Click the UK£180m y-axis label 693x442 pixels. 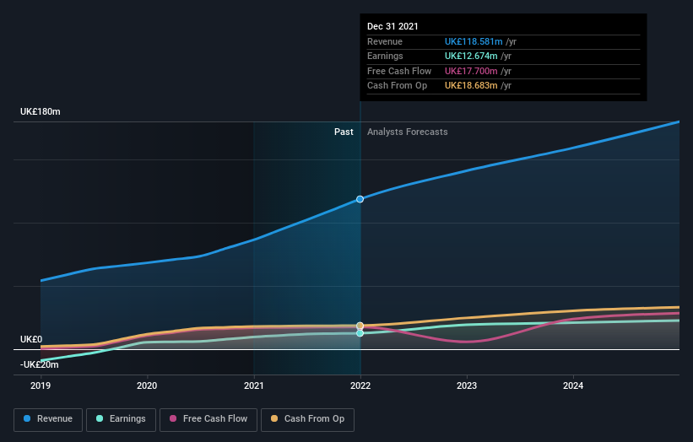click(x=41, y=111)
